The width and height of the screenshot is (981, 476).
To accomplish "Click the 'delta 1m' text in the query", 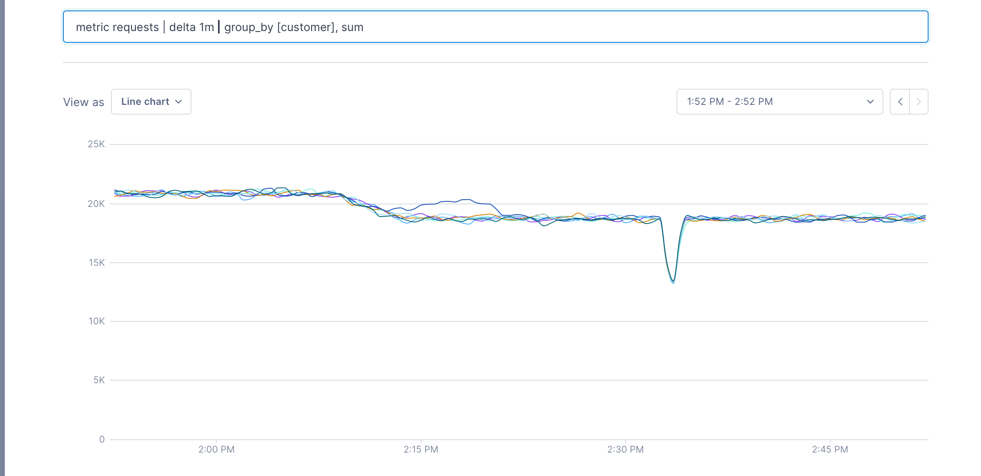I will (191, 27).
